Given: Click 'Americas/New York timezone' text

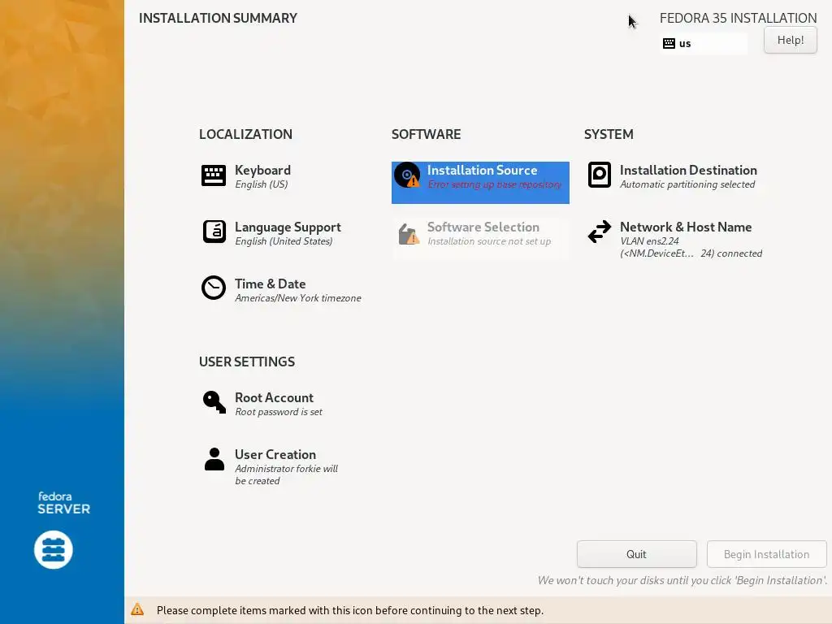Looking at the screenshot, I should [x=297, y=298].
